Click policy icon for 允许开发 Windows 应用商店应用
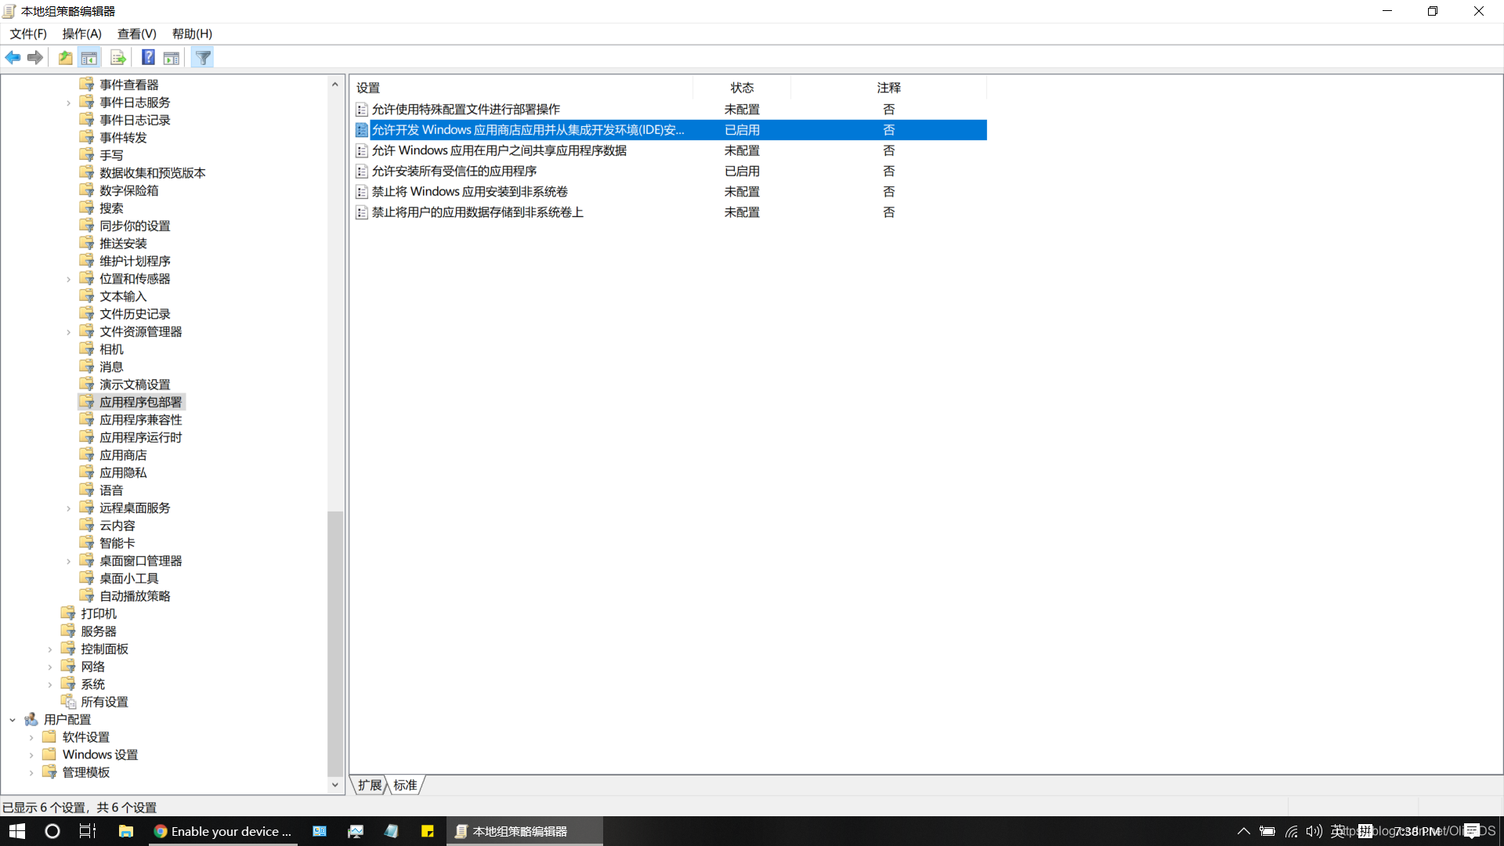Image resolution: width=1504 pixels, height=846 pixels. tap(362, 130)
